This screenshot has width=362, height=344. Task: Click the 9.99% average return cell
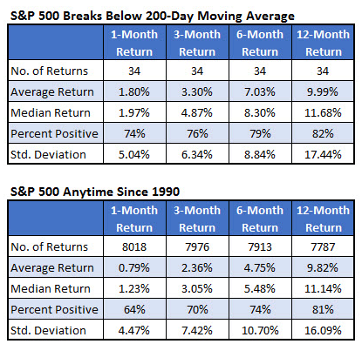(323, 91)
